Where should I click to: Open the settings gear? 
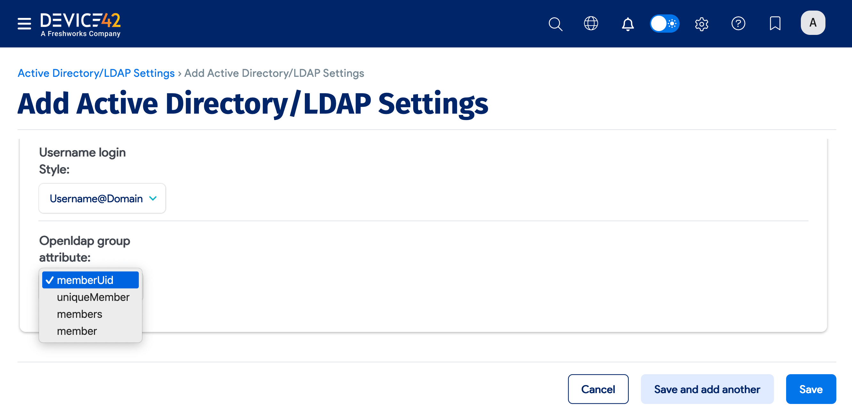[701, 23]
